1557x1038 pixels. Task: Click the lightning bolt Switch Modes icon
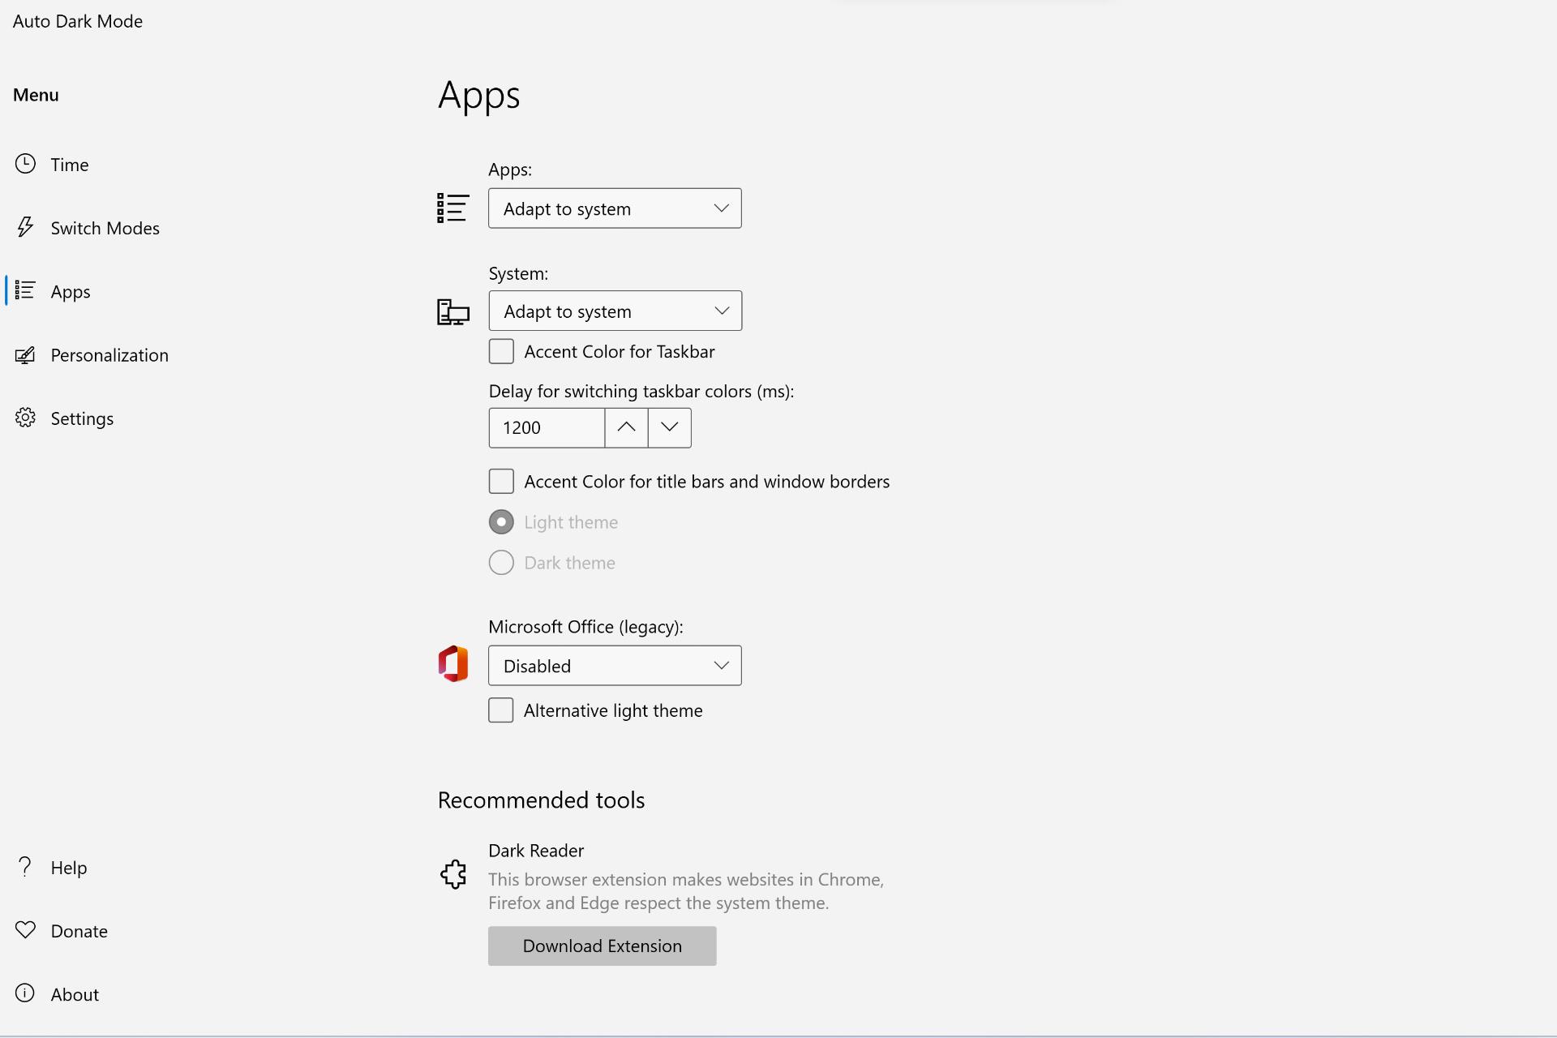25,227
